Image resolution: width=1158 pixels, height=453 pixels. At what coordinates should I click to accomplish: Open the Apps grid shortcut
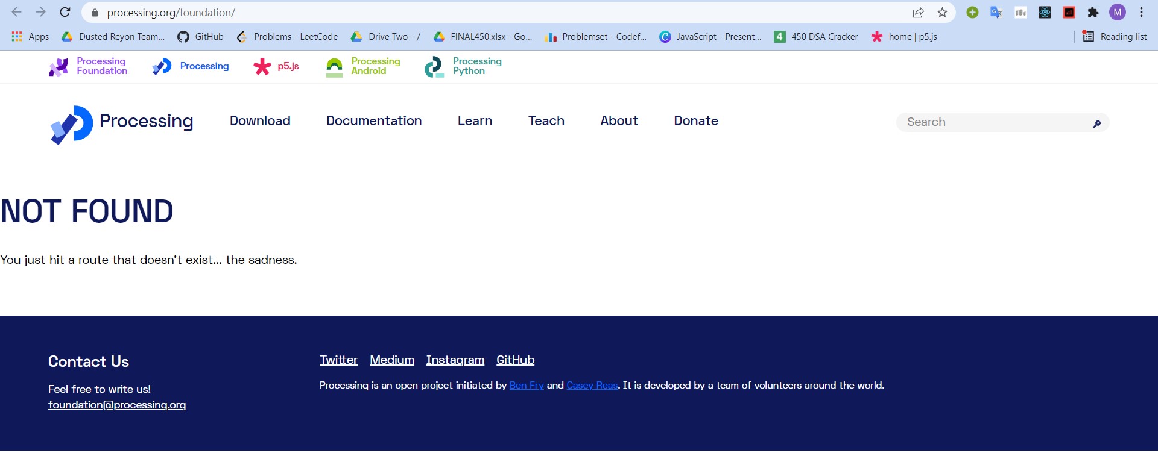30,37
